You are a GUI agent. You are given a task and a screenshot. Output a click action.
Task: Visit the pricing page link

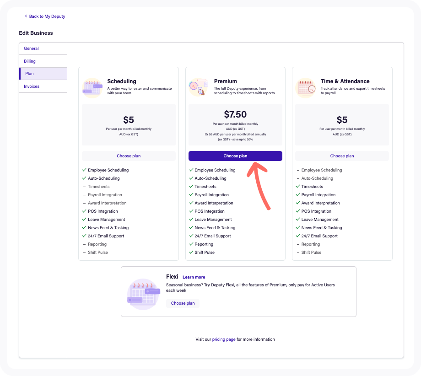pos(224,339)
